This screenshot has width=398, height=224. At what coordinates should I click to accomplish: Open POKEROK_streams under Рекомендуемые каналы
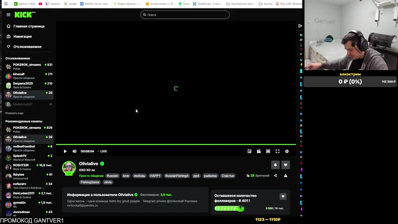29,129
